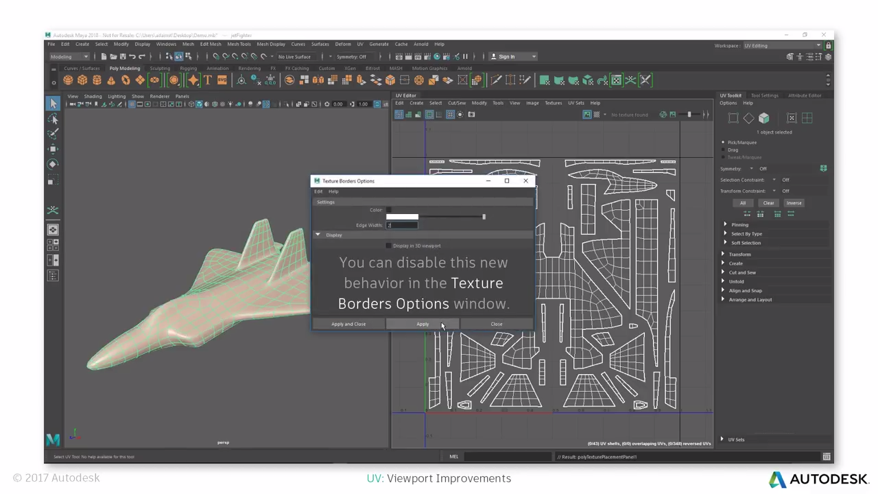The width and height of the screenshot is (878, 494).
Task: Click the Apply button
Action: [x=423, y=324]
